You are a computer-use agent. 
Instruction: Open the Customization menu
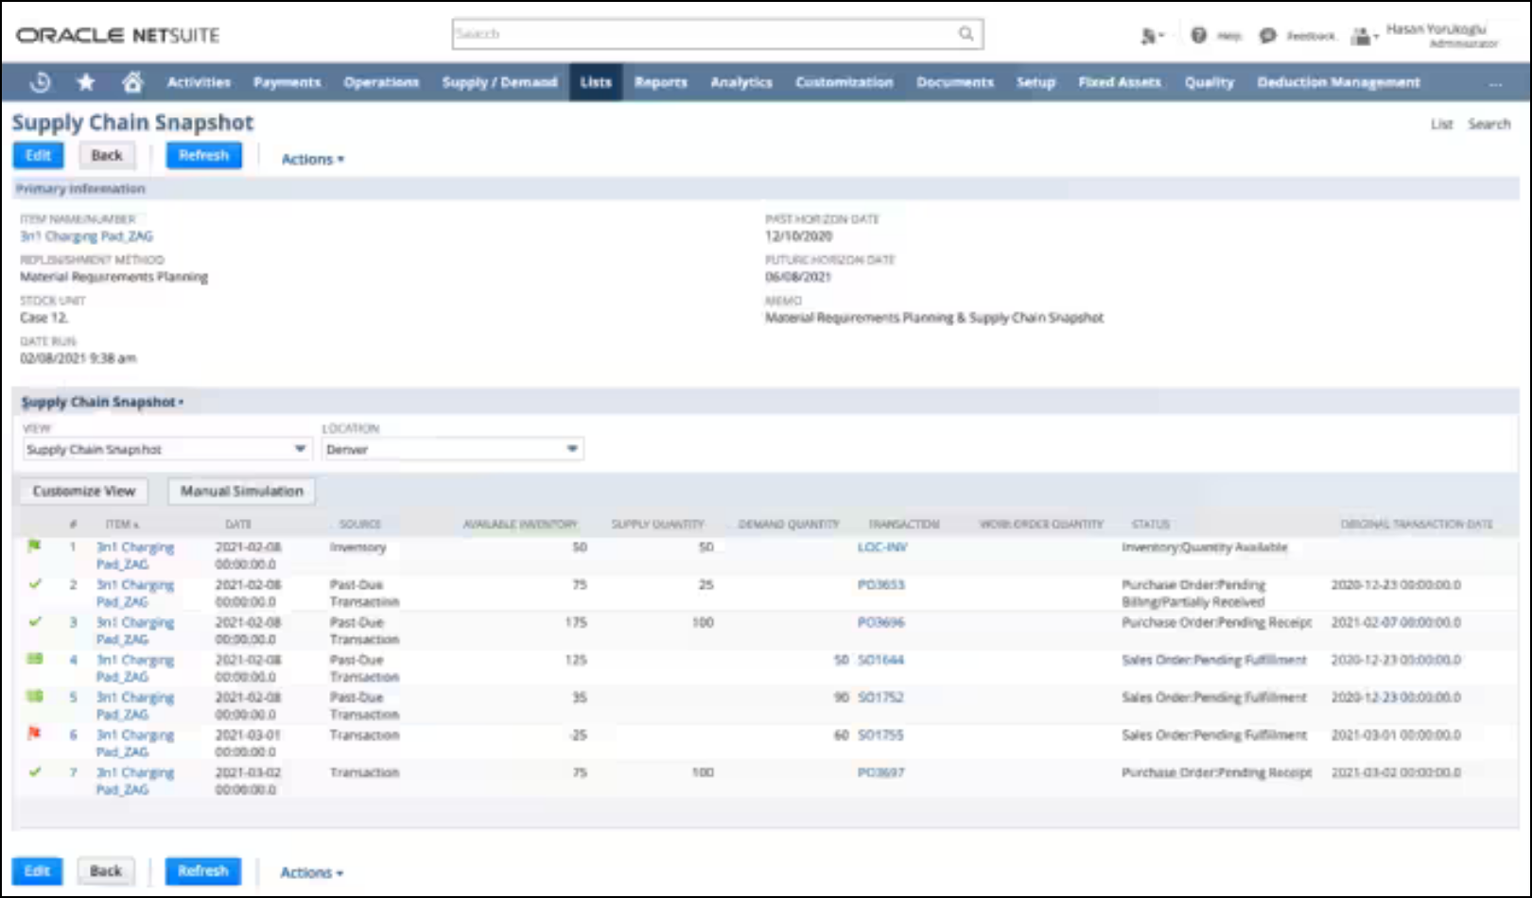coord(844,82)
